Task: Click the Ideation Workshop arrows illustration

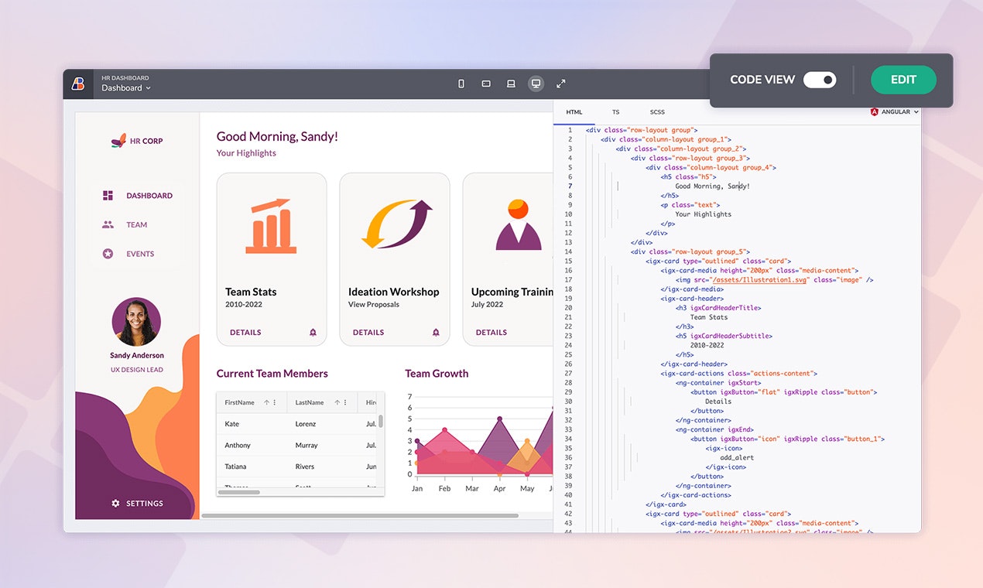Action: coord(397,224)
